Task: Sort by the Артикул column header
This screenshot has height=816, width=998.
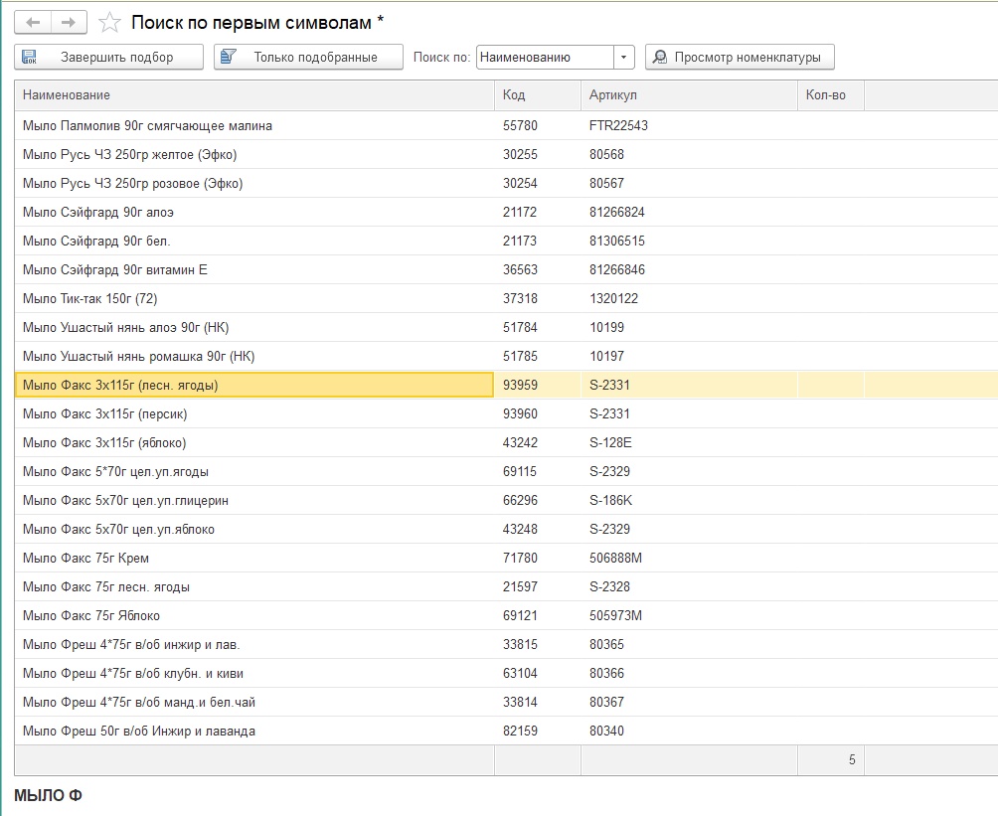Action: coord(689,94)
